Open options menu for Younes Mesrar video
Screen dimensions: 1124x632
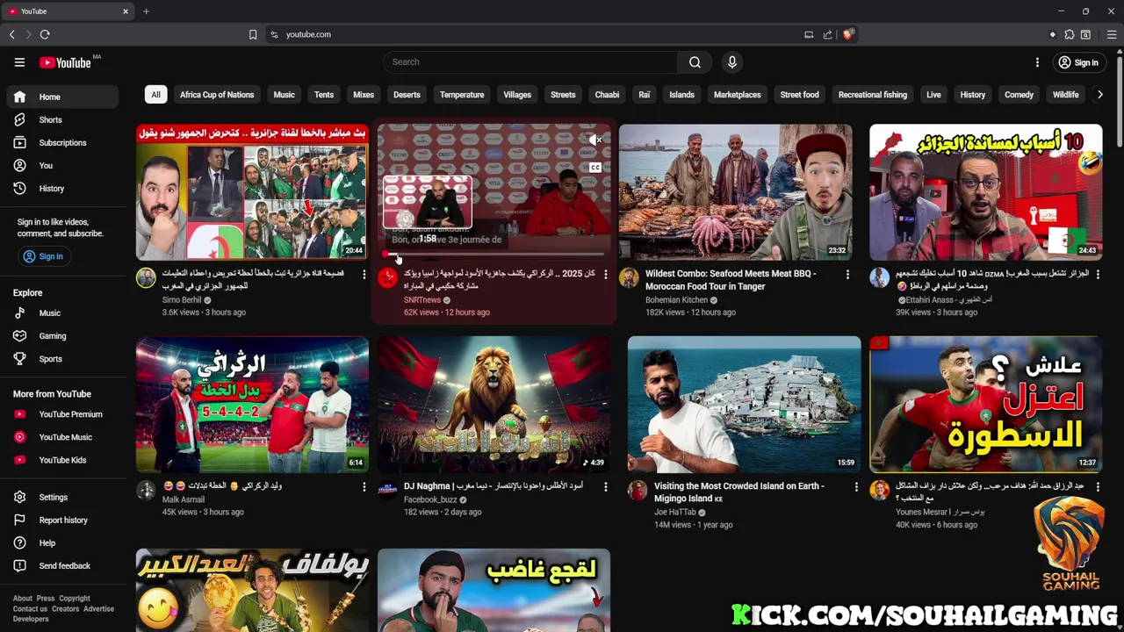click(x=1097, y=486)
